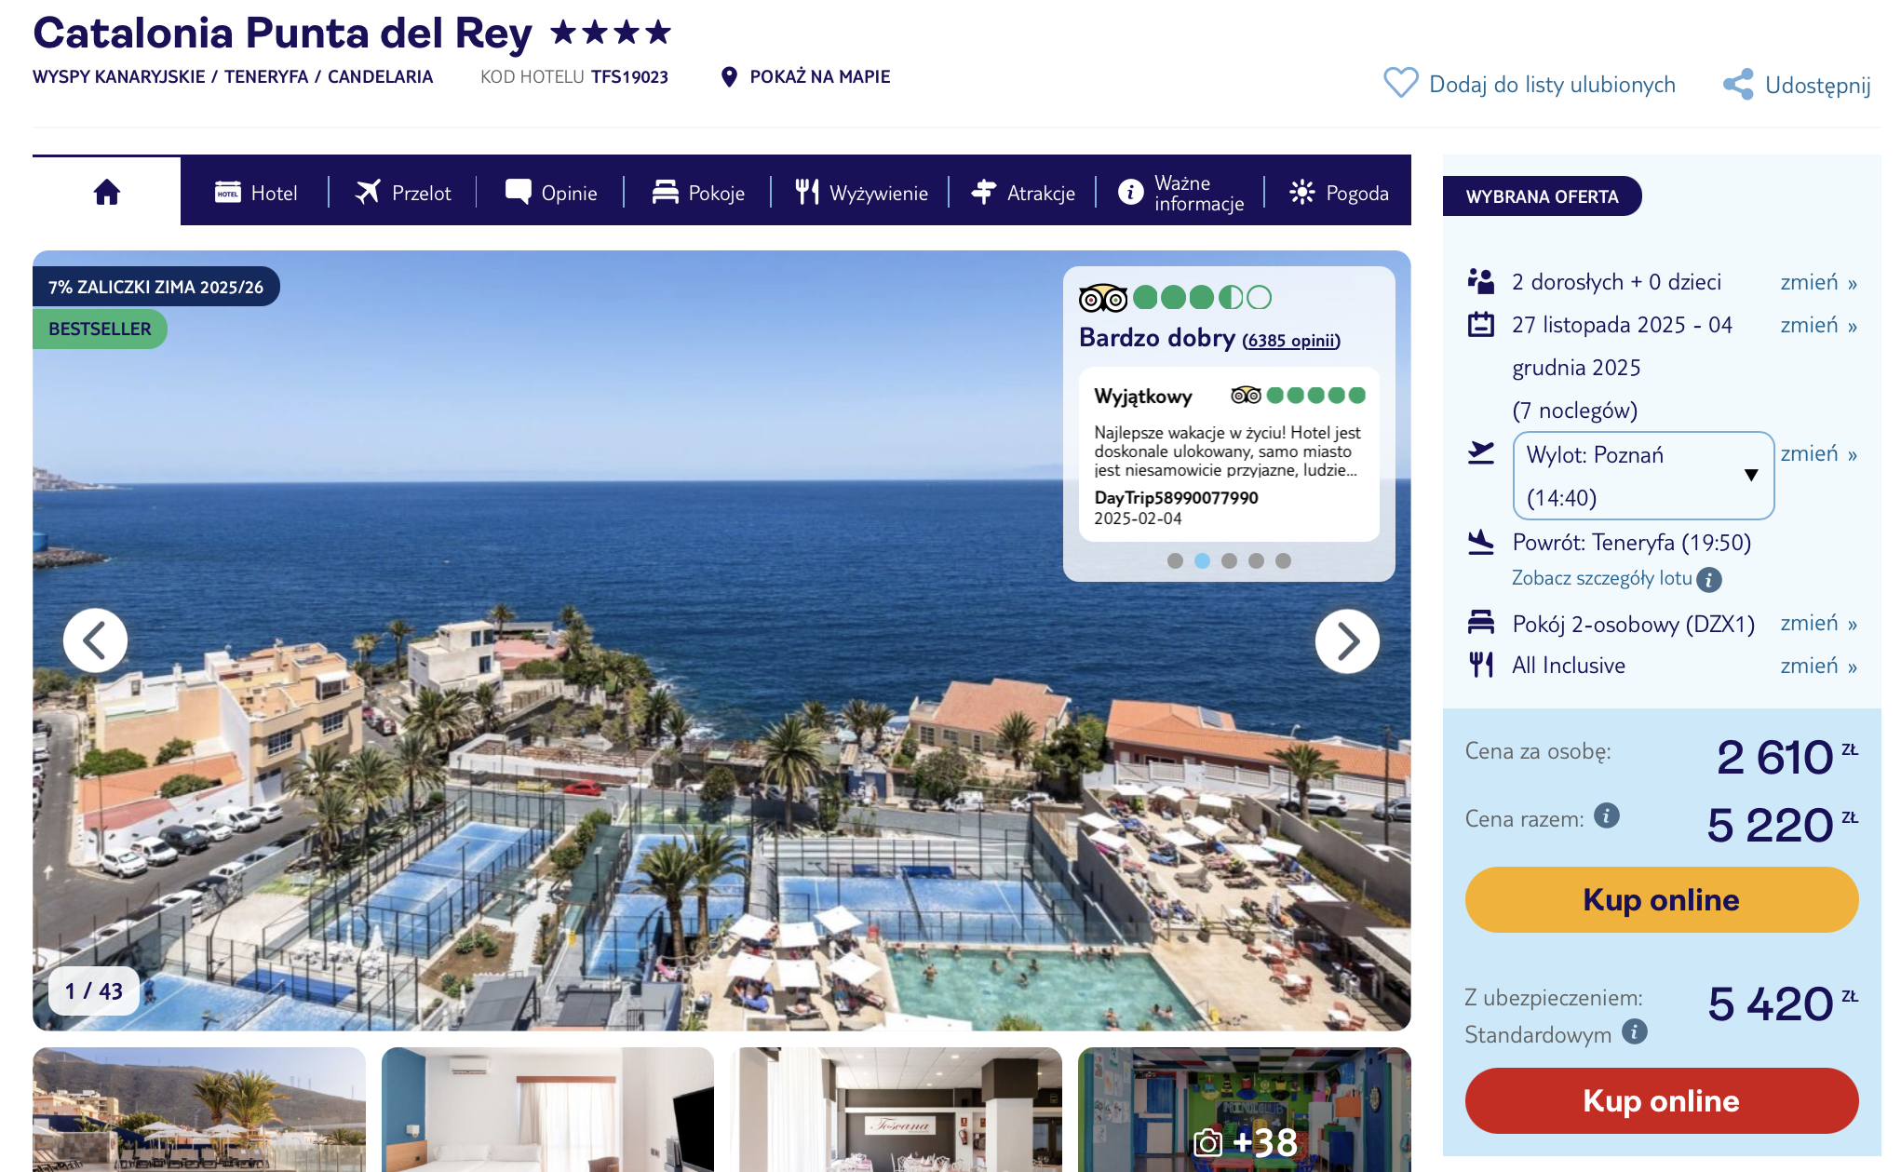Click info icon beside Cena razem

(1607, 815)
